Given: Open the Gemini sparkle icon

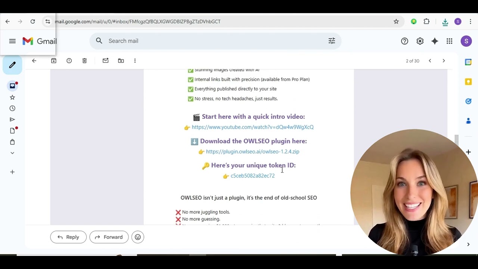Looking at the screenshot, I should [435, 41].
